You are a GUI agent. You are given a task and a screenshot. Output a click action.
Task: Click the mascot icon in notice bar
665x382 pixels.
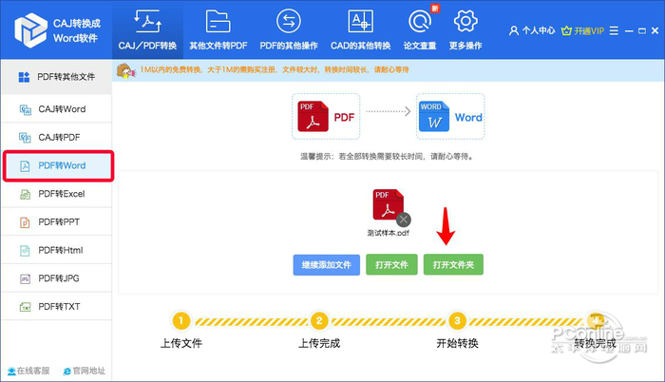tap(125, 70)
